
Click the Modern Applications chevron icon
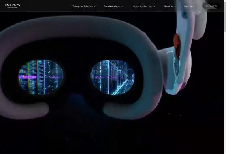point(154,6)
